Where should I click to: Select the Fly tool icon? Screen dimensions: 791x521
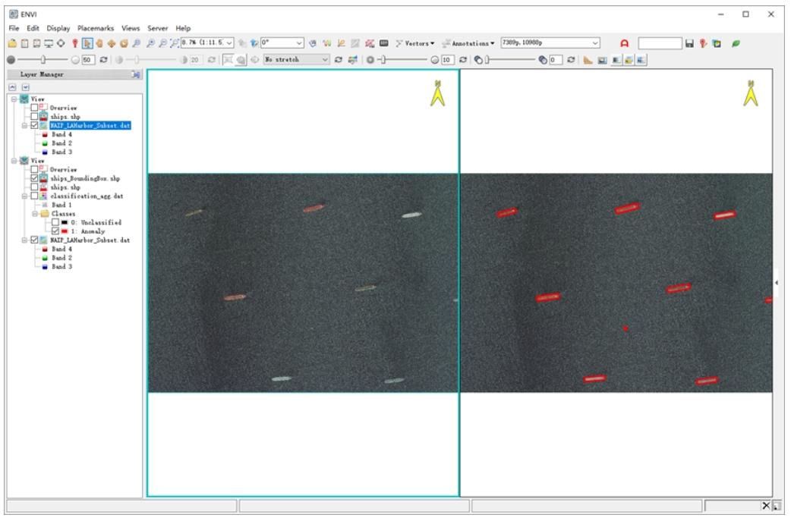(112, 43)
